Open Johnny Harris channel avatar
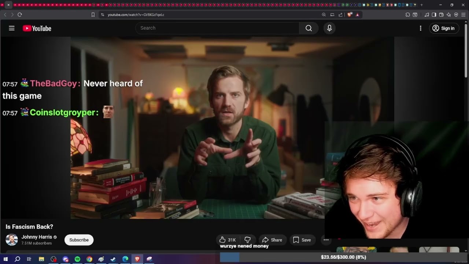469x264 pixels. pyautogui.click(x=12, y=240)
